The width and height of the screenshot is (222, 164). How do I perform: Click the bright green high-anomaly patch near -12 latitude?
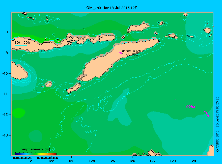point(19,113)
